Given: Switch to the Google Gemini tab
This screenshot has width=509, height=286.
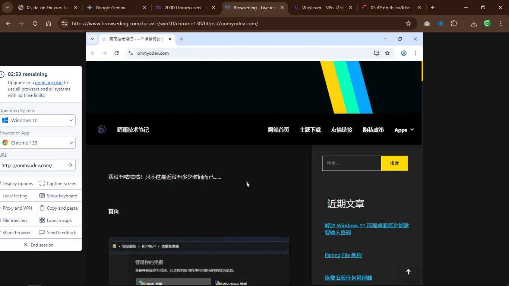Looking at the screenshot, I should 110,7.
